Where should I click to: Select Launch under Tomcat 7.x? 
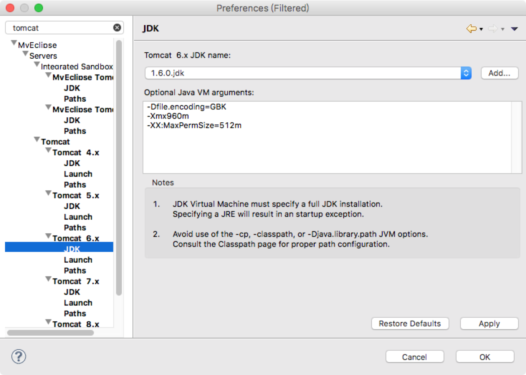[78, 303]
